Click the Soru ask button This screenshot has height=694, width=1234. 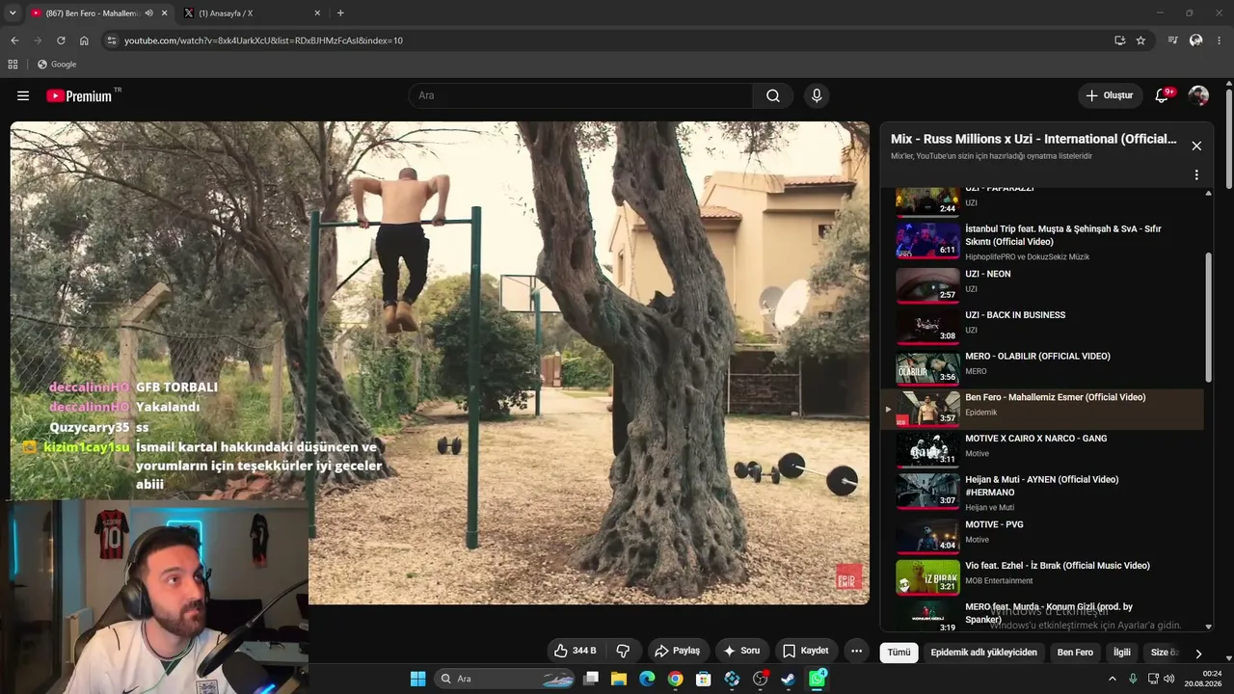tap(741, 651)
